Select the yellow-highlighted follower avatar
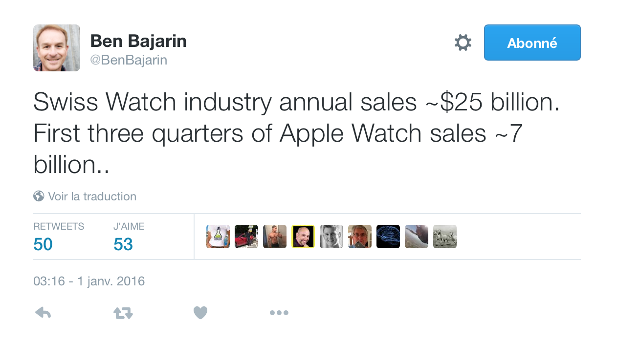The height and width of the screenshot is (345, 618). (303, 236)
